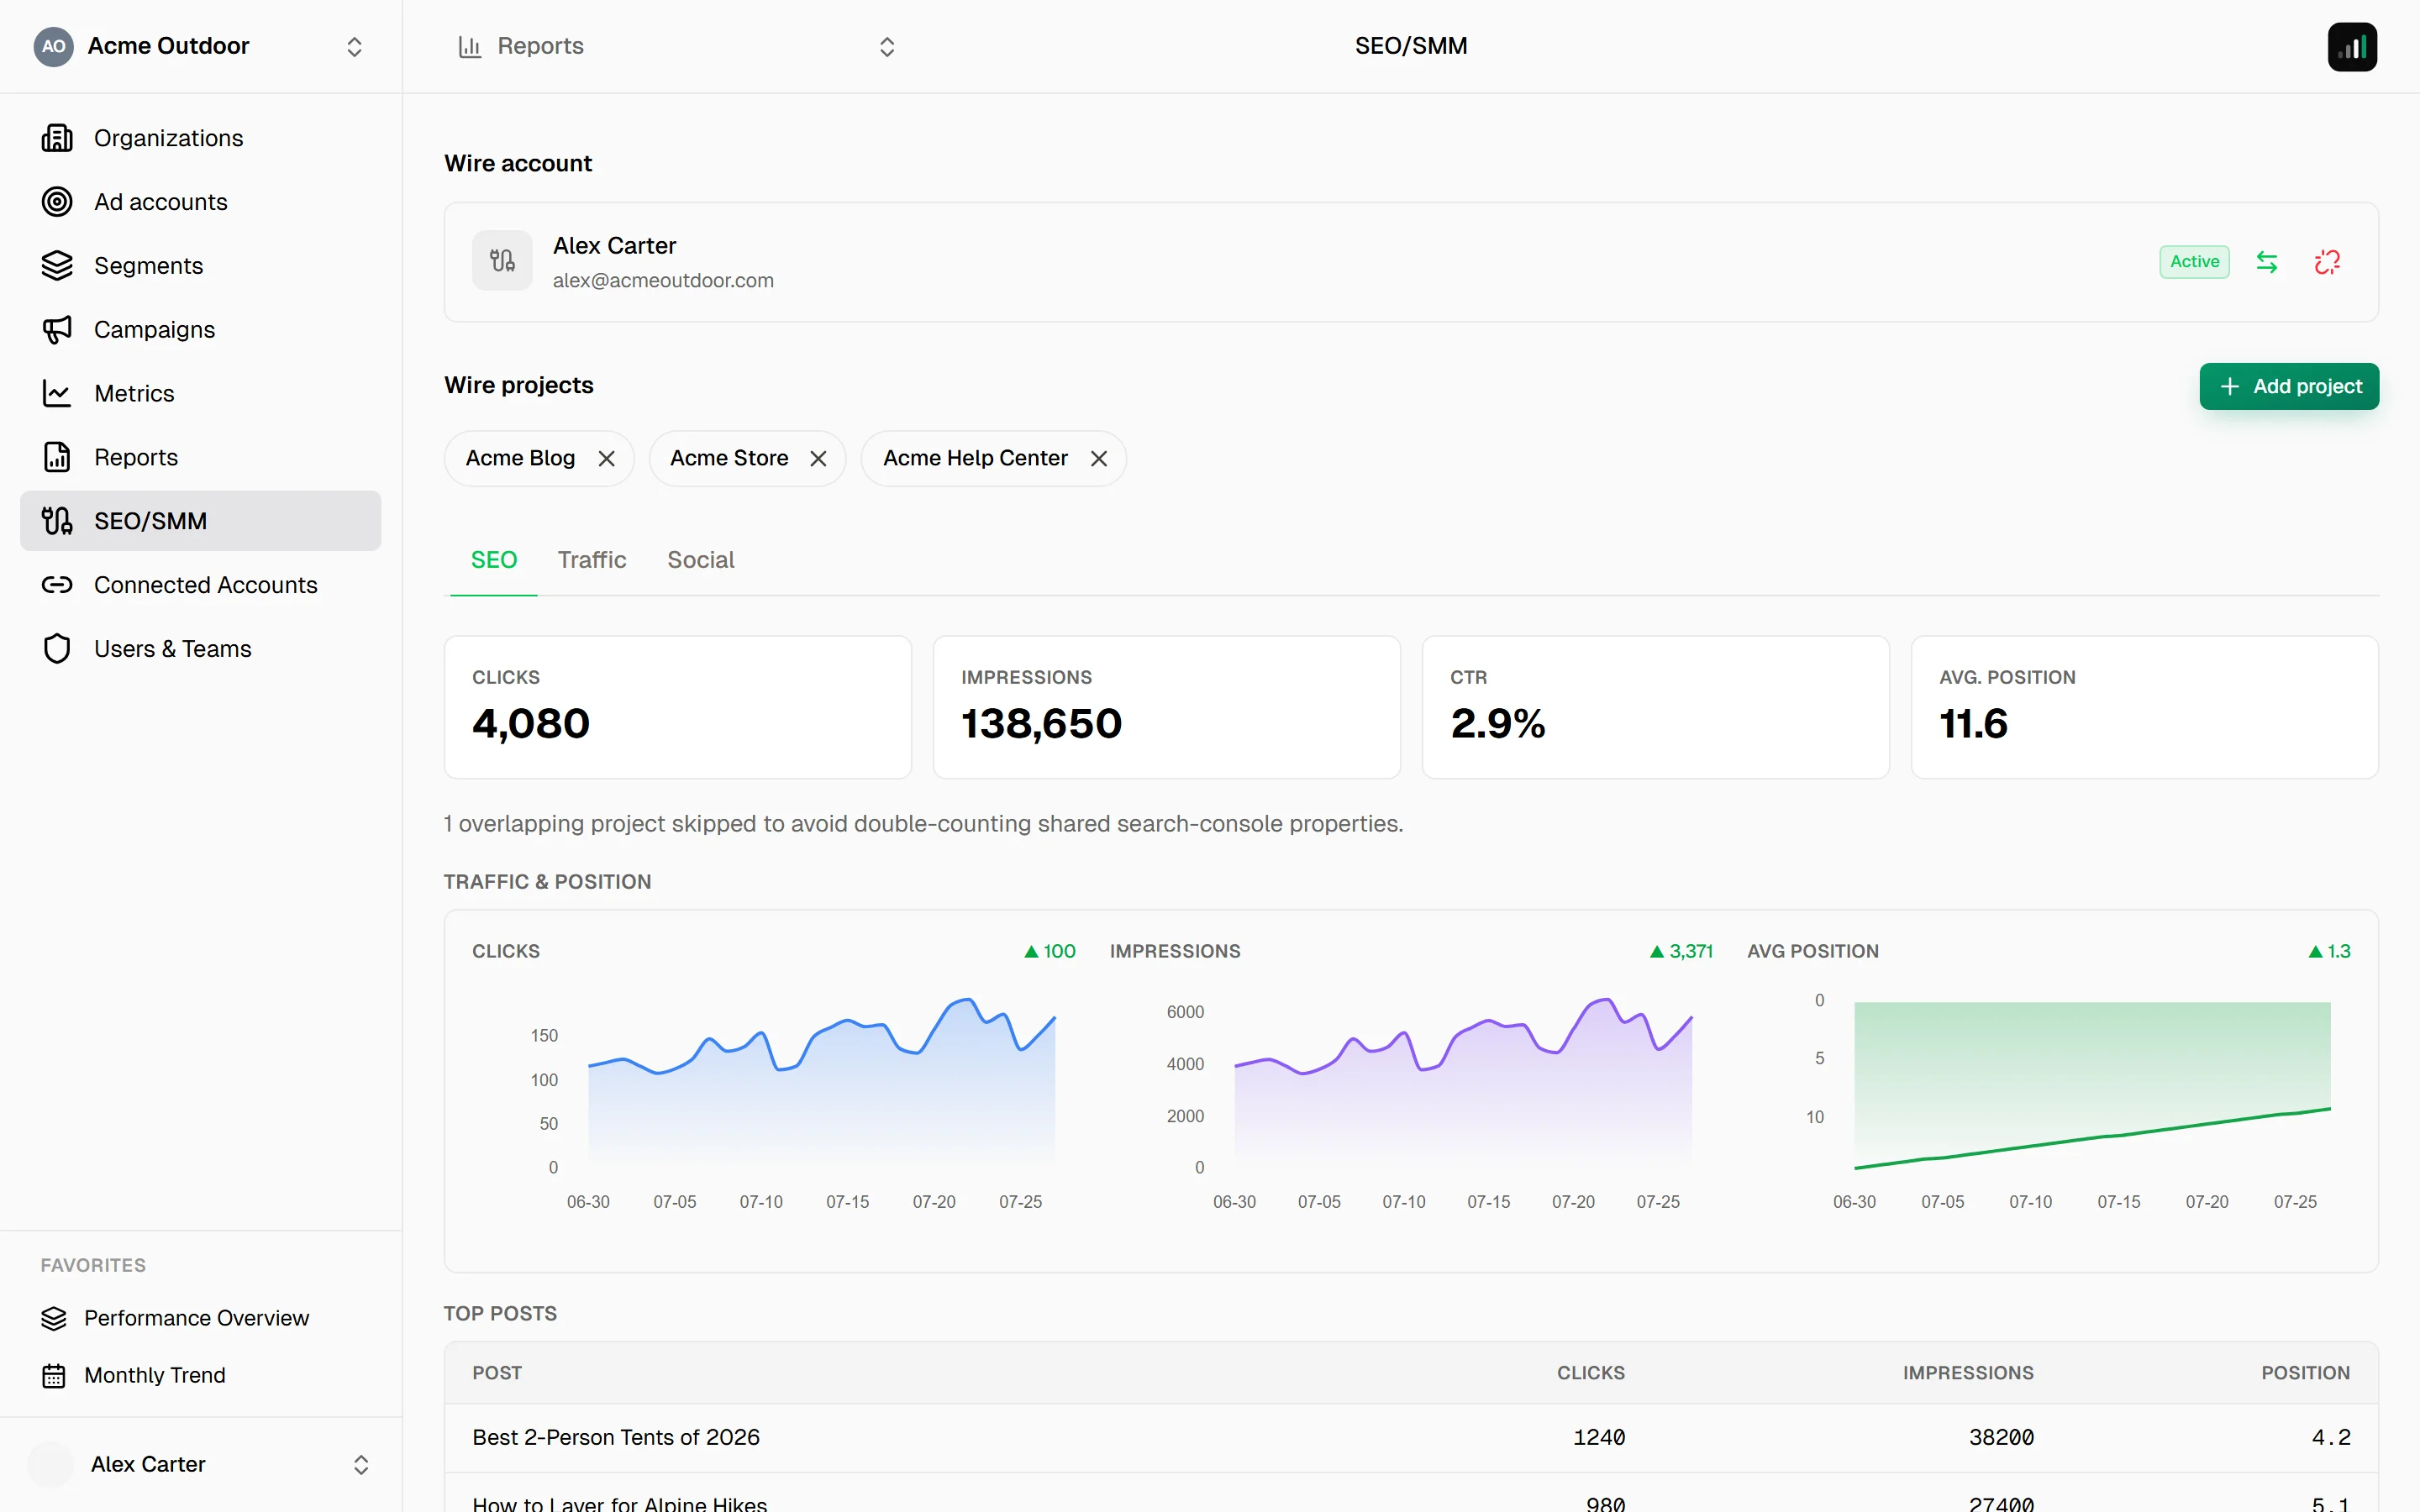Switch to the Social tab

point(701,560)
